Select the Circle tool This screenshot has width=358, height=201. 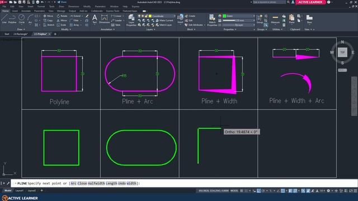click(x=21, y=19)
